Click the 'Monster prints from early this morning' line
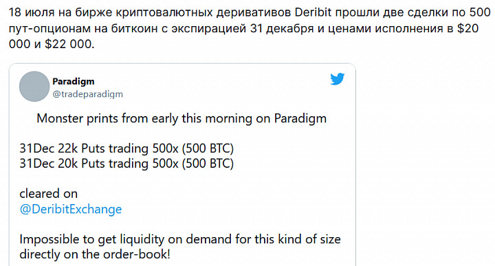495x266 pixels. click(181, 119)
